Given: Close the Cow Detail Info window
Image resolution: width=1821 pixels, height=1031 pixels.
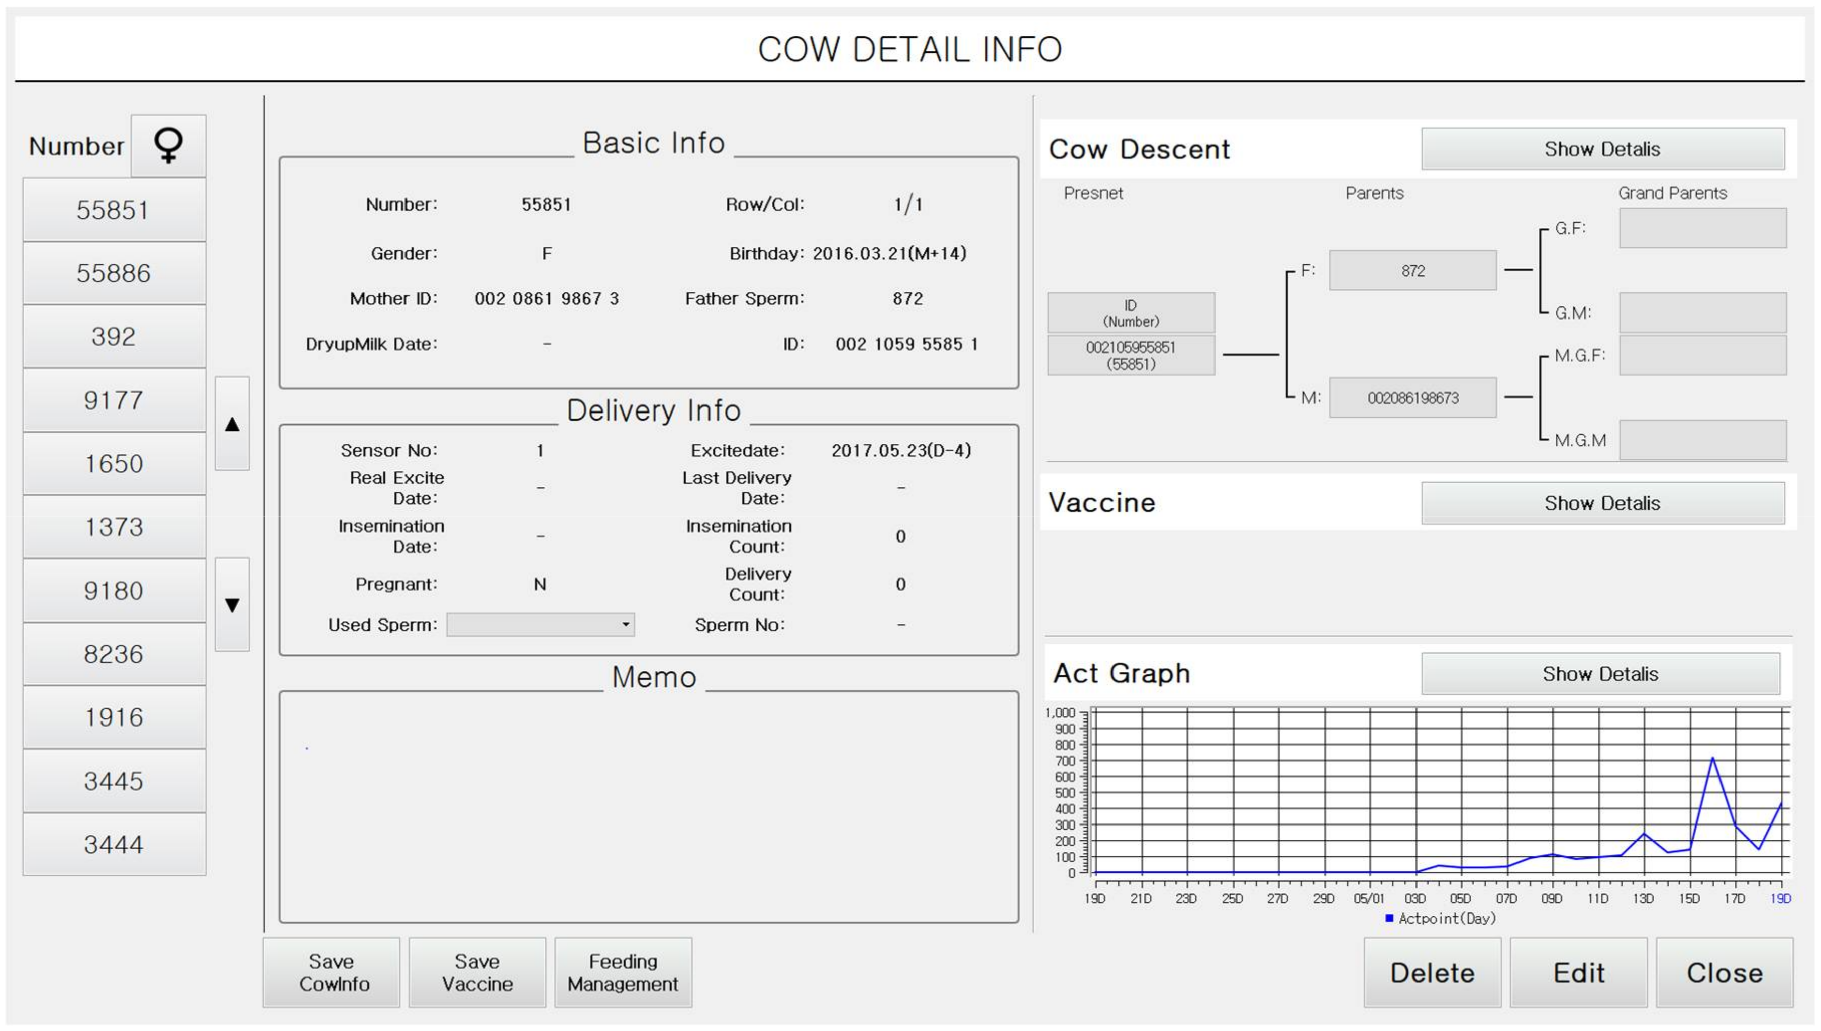Looking at the screenshot, I should point(1725,972).
